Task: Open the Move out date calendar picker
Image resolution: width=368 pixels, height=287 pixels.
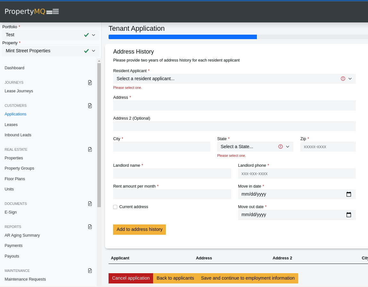Action: tap(349, 215)
